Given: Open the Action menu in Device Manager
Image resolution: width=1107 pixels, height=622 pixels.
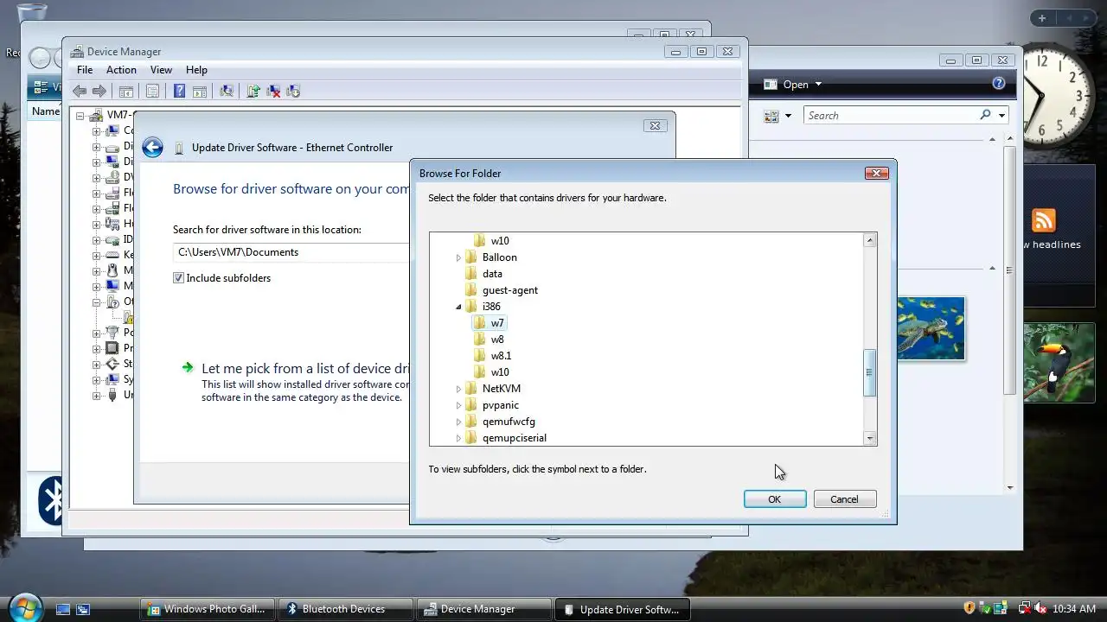Looking at the screenshot, I should pos(121,70).
